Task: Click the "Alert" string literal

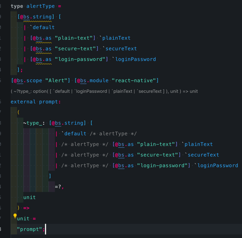Action: coord(56,80)
